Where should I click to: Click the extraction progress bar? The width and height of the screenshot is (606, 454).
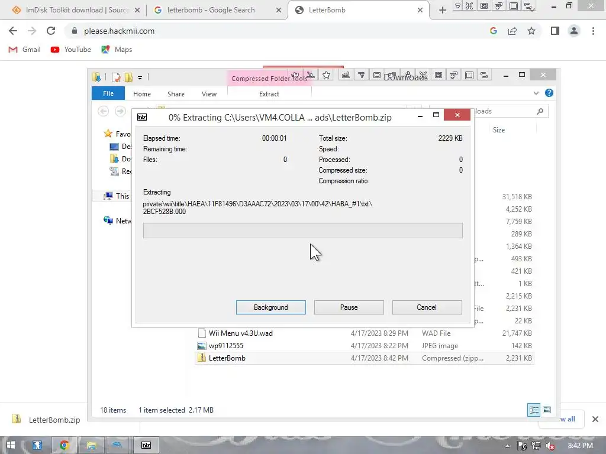click(302, 231)
